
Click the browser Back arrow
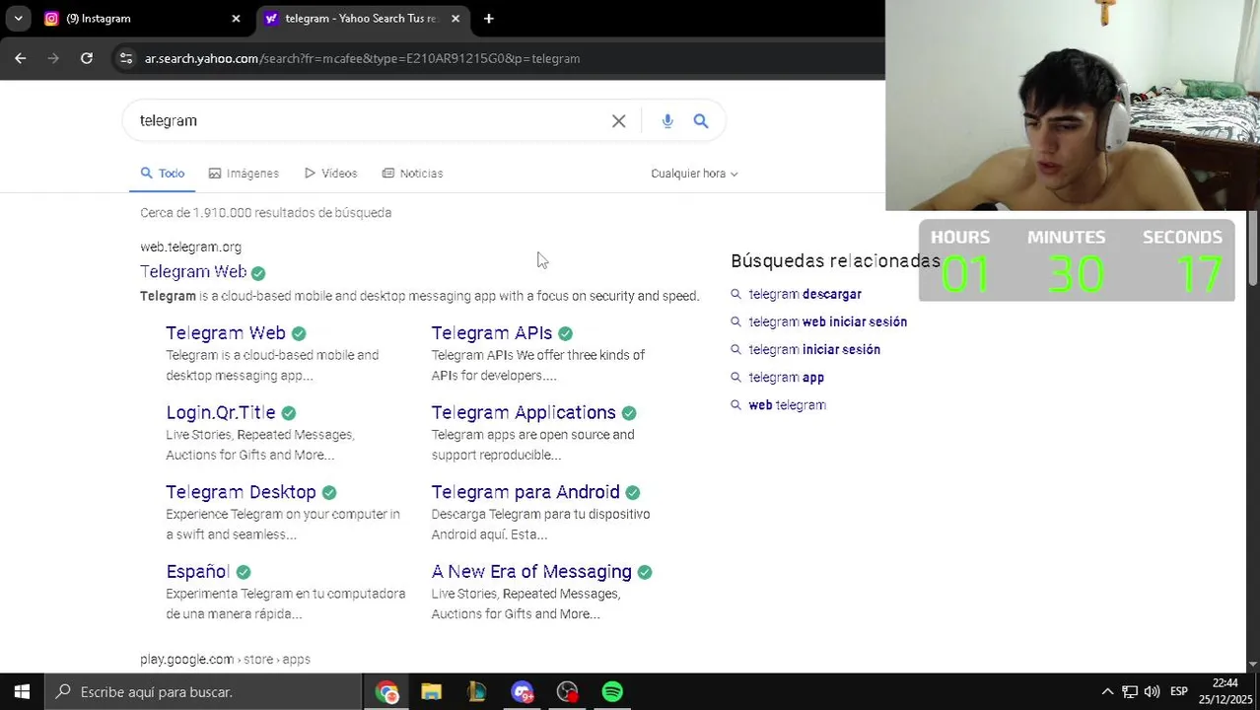pos(21,58)
